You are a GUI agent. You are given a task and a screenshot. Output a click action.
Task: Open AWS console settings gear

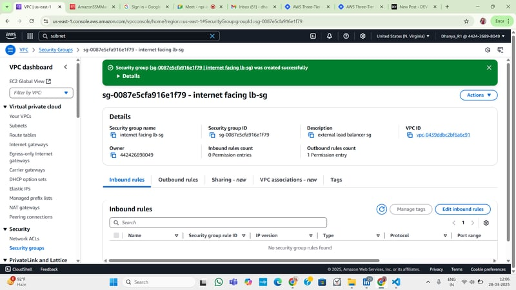click(362, 36)
